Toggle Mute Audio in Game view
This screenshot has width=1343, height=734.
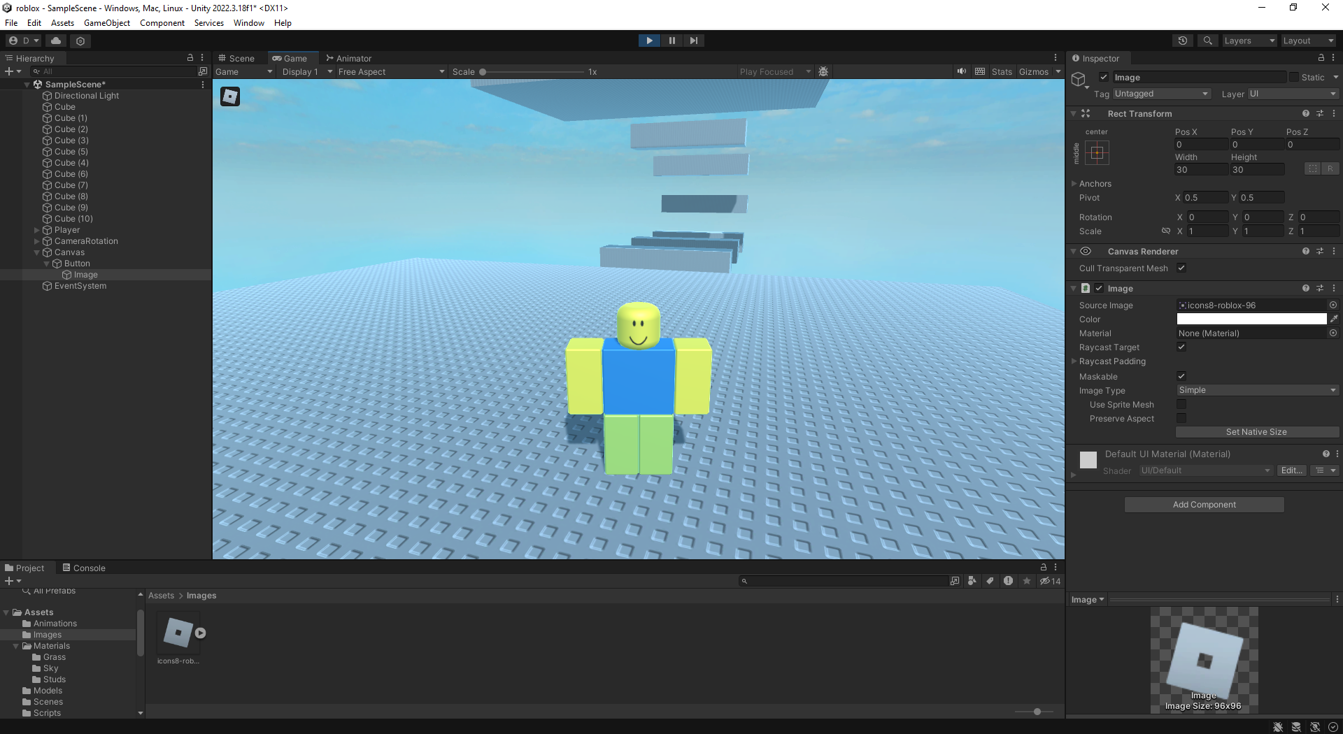[962, 71]
